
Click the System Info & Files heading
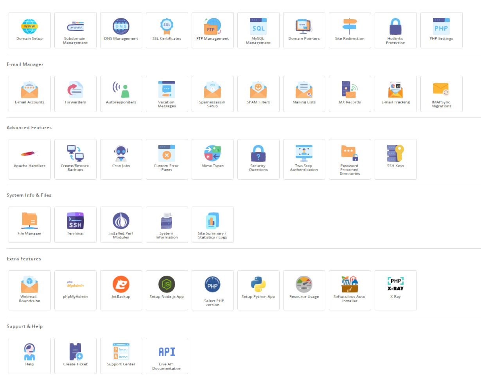pos(29,195)
